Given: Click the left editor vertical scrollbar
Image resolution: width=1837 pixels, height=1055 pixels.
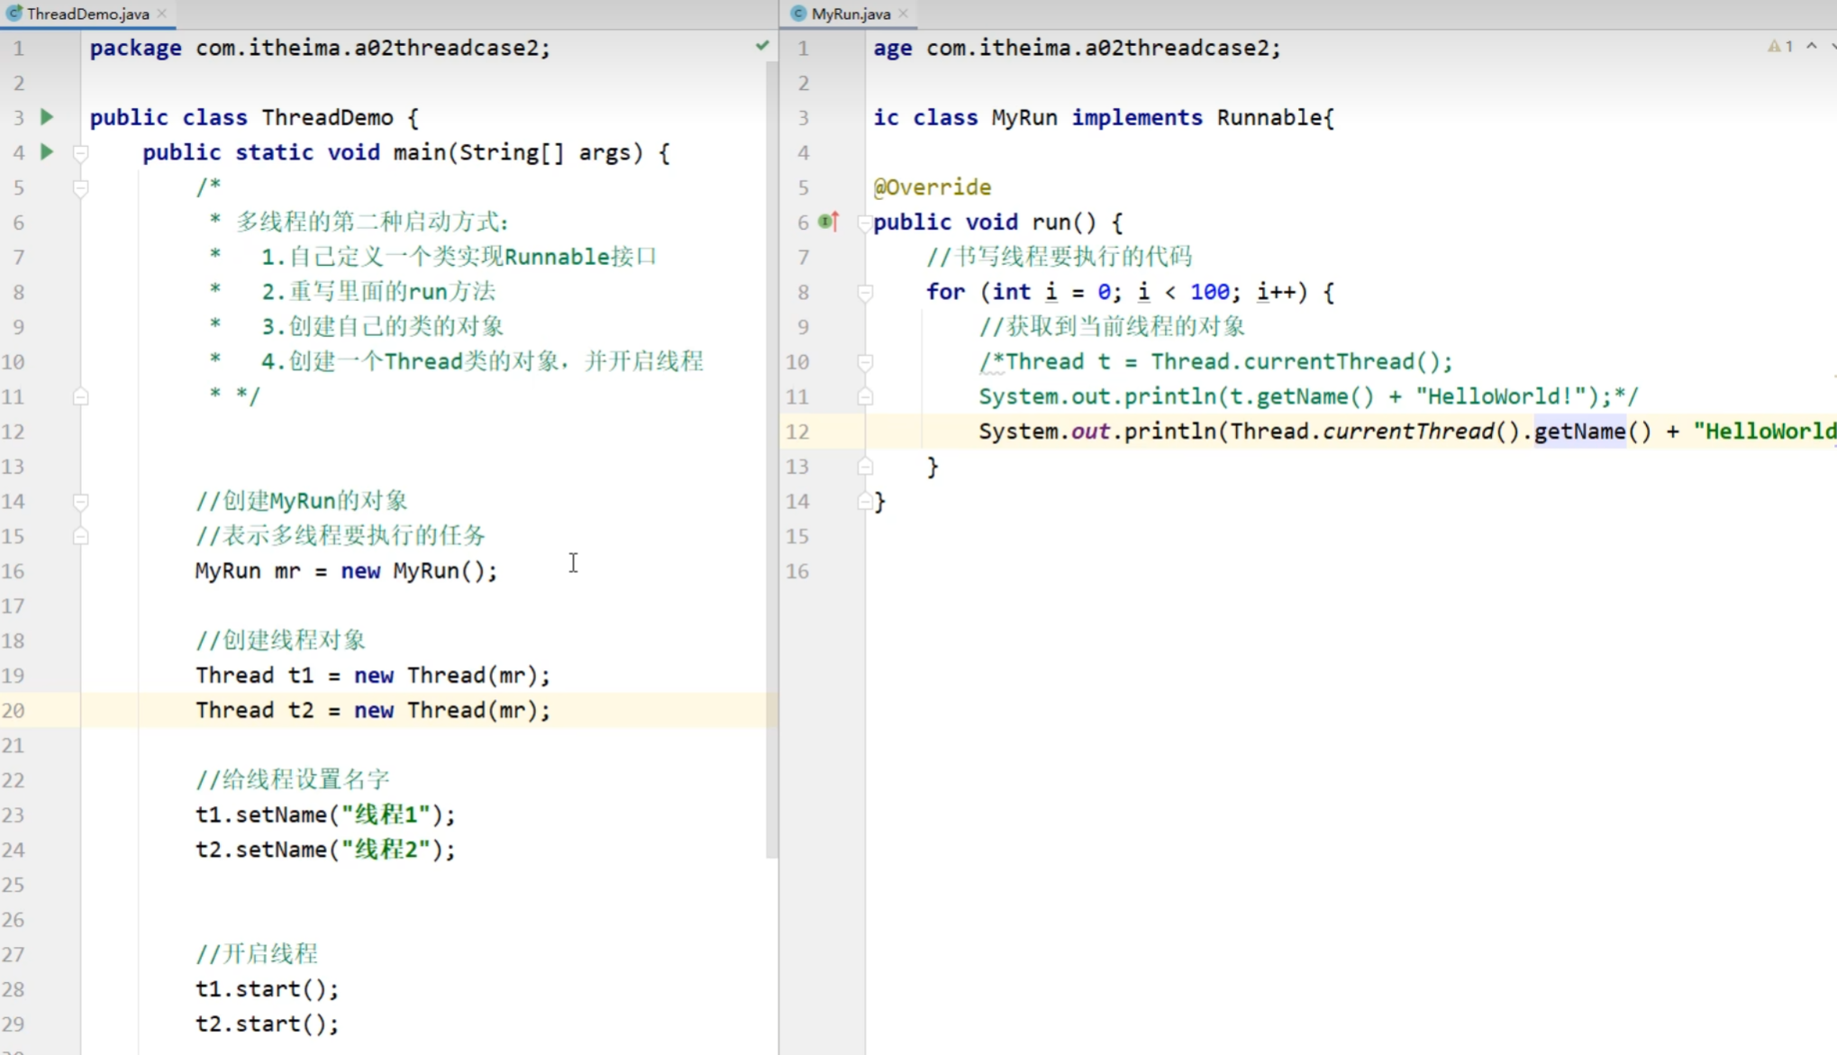Looking at the screenshot, I should point(771,450).
